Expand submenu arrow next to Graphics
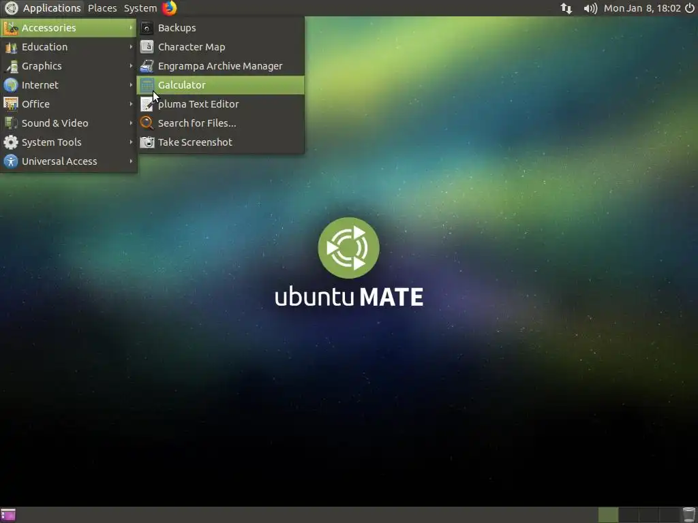Screen dimensions: 698x523 (131, 66)
